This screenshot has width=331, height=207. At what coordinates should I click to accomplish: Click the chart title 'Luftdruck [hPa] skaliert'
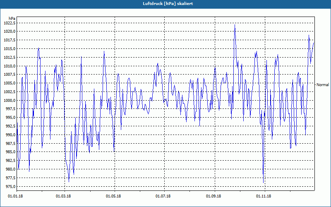click(x=168, y=4)
